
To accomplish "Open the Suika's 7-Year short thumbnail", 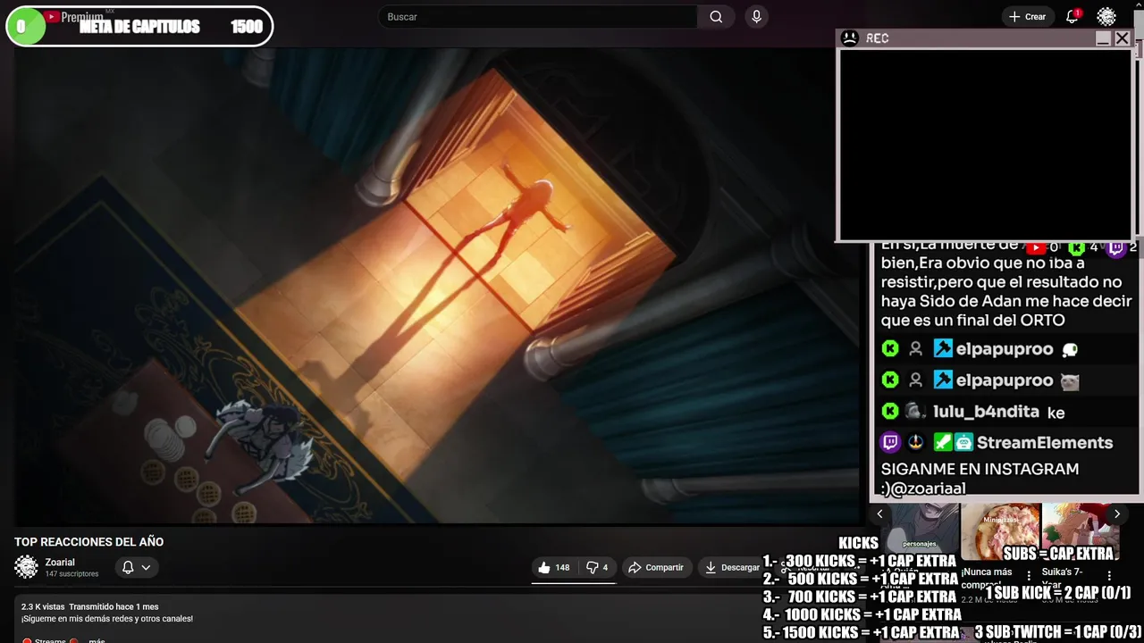I will 1081,531.
